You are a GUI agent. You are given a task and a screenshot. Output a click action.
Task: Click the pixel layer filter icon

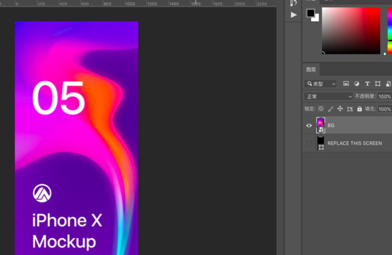[x=346, y=84]
